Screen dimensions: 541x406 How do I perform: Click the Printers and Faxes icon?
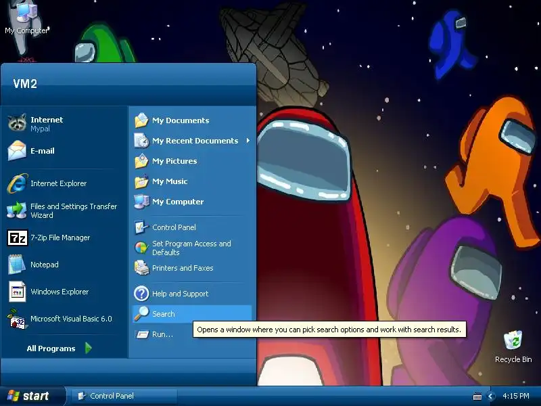pos(141,268)
